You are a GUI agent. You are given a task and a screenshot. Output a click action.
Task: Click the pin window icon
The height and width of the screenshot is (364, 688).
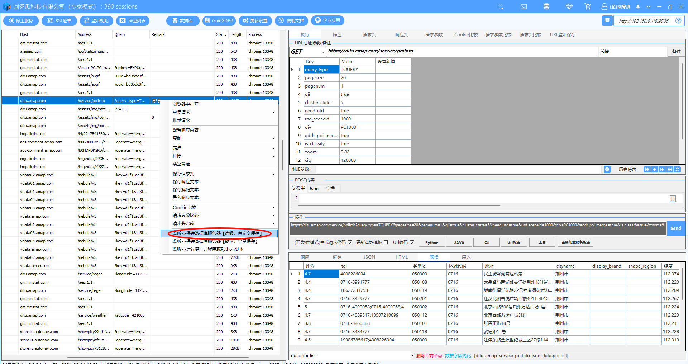(x=638, y=6)
